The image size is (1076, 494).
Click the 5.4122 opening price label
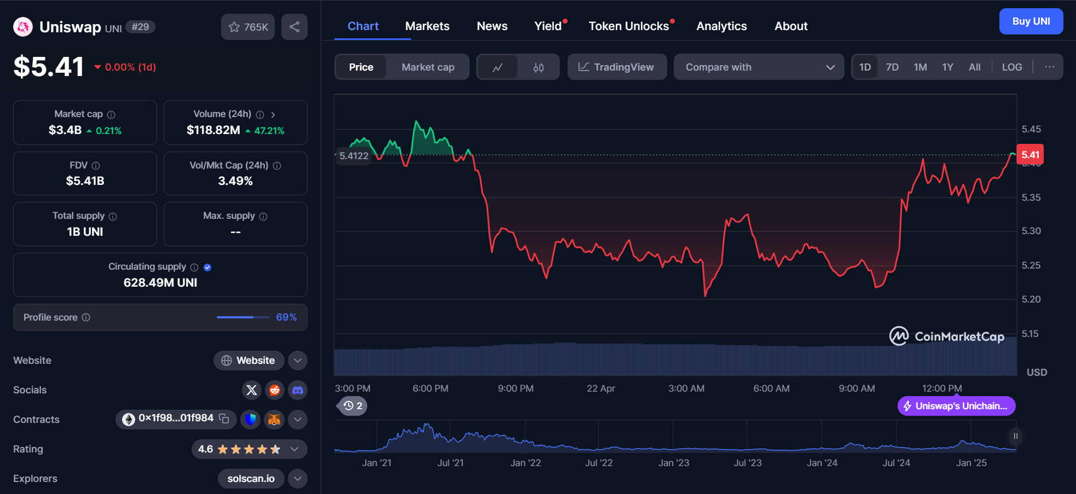[354, 156]
